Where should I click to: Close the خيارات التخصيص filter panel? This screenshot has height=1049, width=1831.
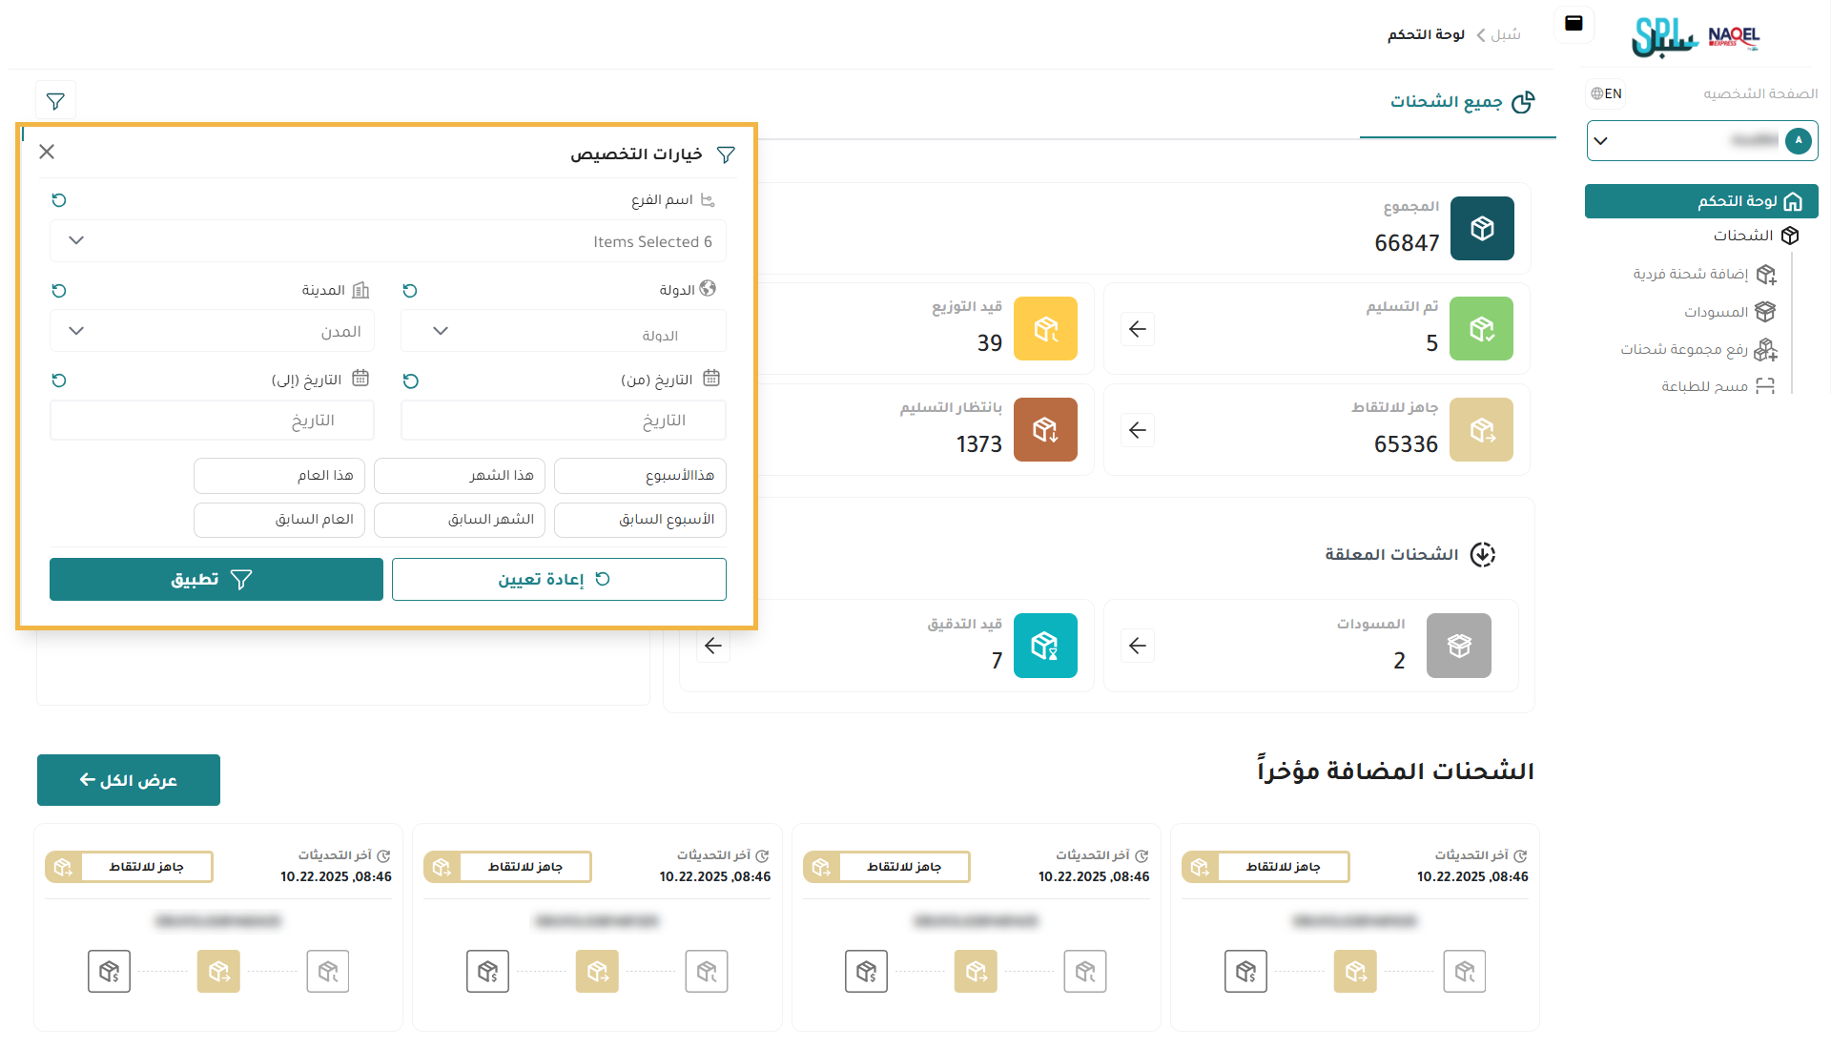pos(47,152)
